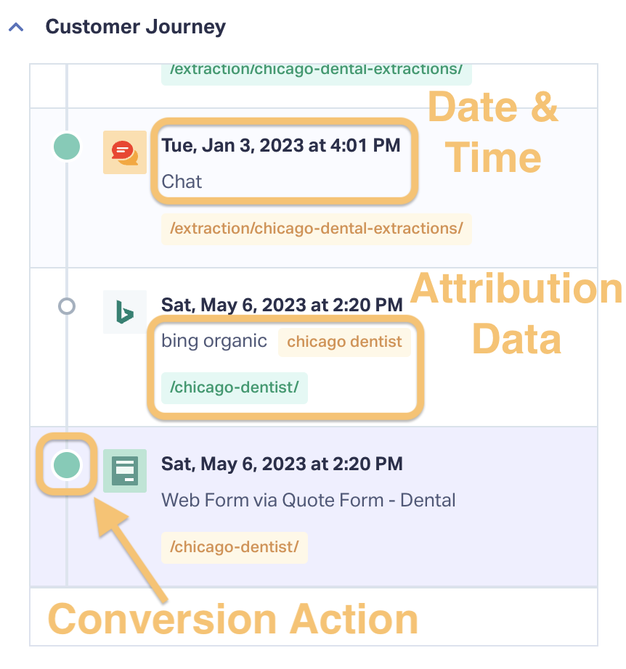Click the Customer Journey heading
Screen dimensions: 626x669
[135, 27]
